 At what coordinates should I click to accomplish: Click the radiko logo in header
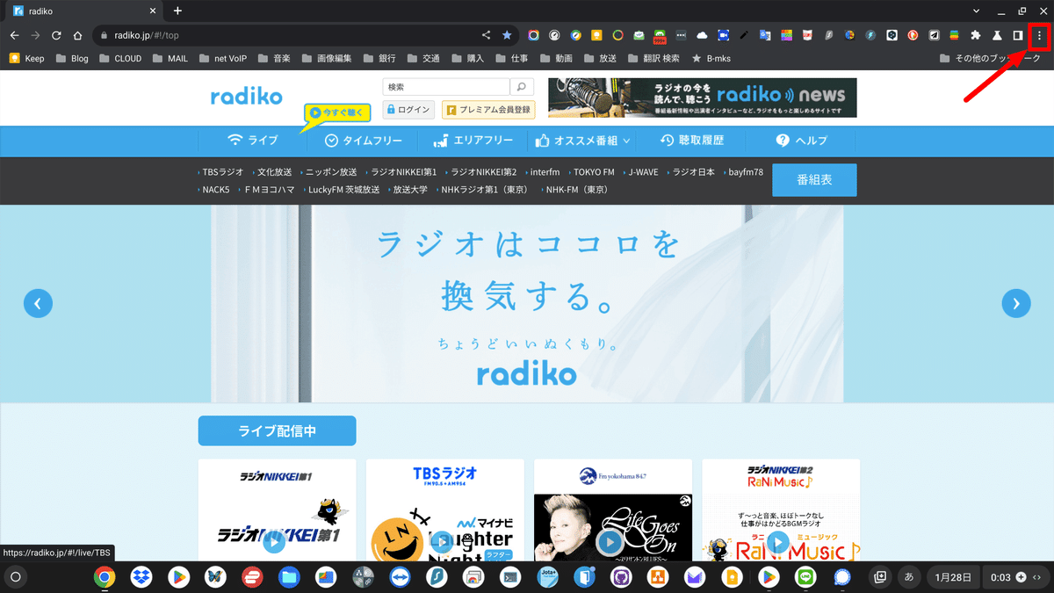pos(247,97)
